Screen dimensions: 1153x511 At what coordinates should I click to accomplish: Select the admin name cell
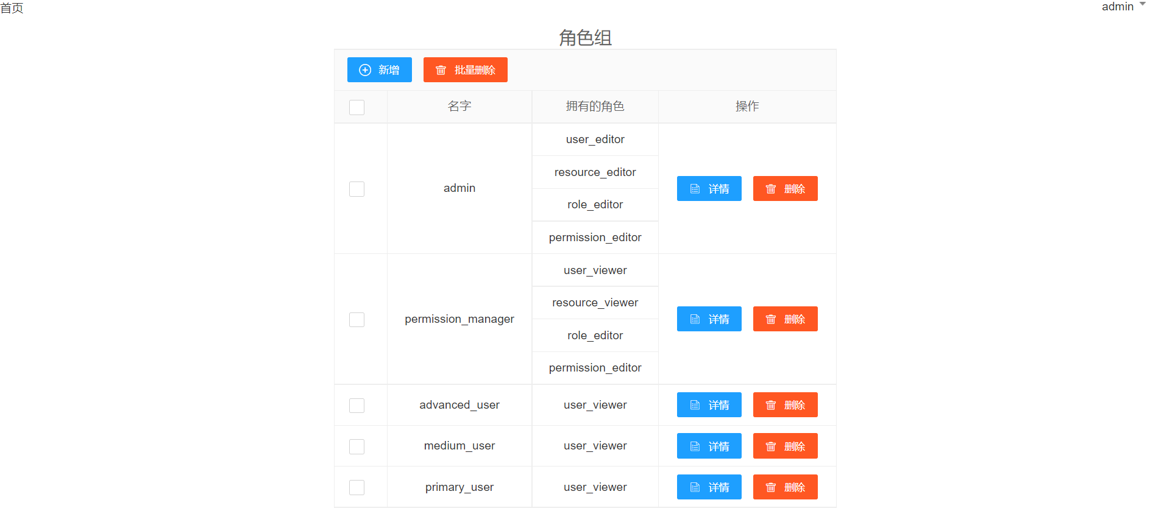pos(459,188)
